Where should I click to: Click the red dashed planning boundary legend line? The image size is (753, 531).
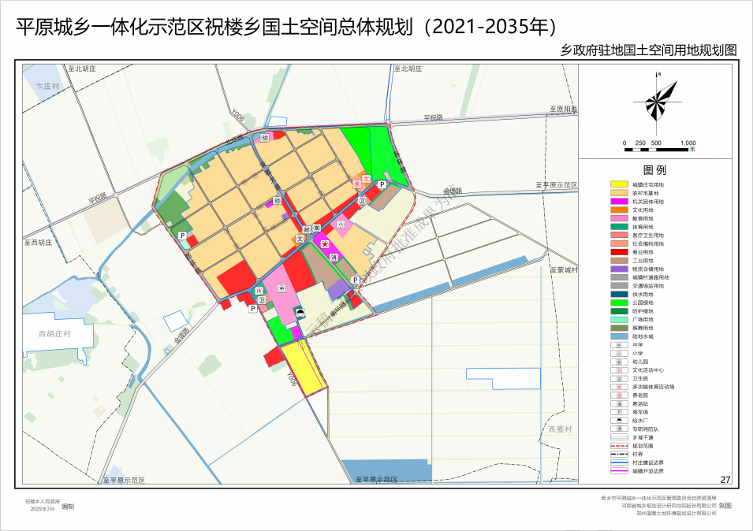(x=620, y=446)
